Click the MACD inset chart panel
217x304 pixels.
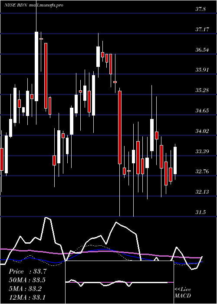coord(119,282)
